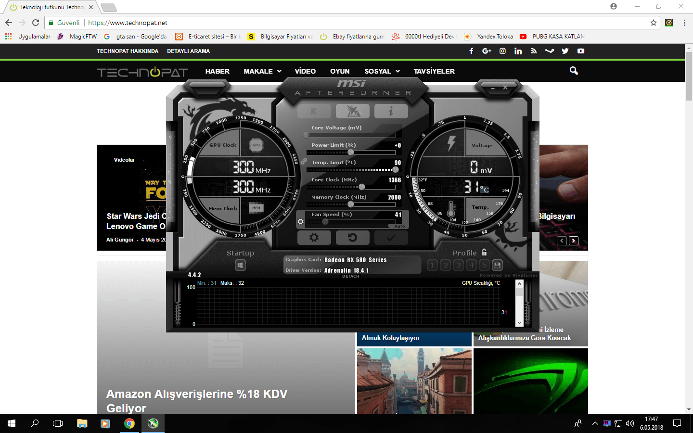The width and height of the screenshot is (693, 433).
Task: Click the DETACH label on the monitor panel
Action: coord(351,276)
